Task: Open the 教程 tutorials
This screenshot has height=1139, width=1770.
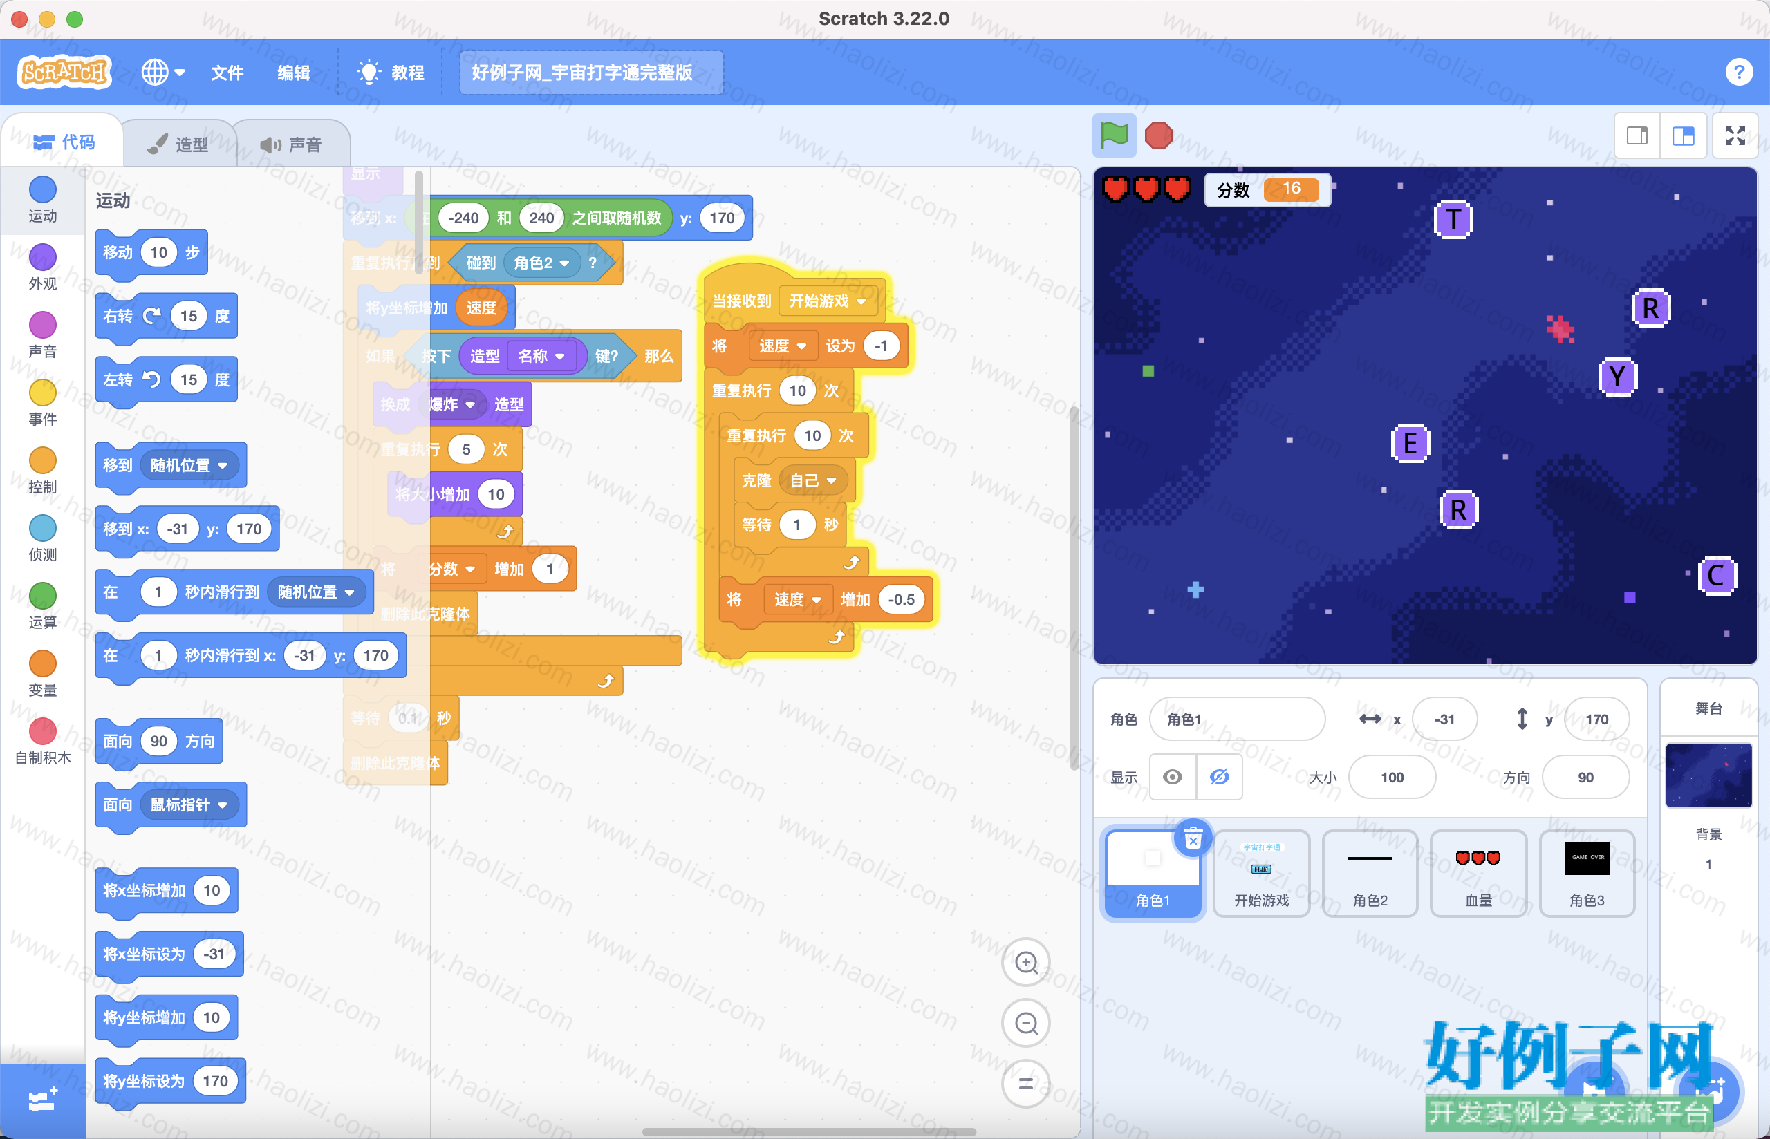Action: [391, 73]
